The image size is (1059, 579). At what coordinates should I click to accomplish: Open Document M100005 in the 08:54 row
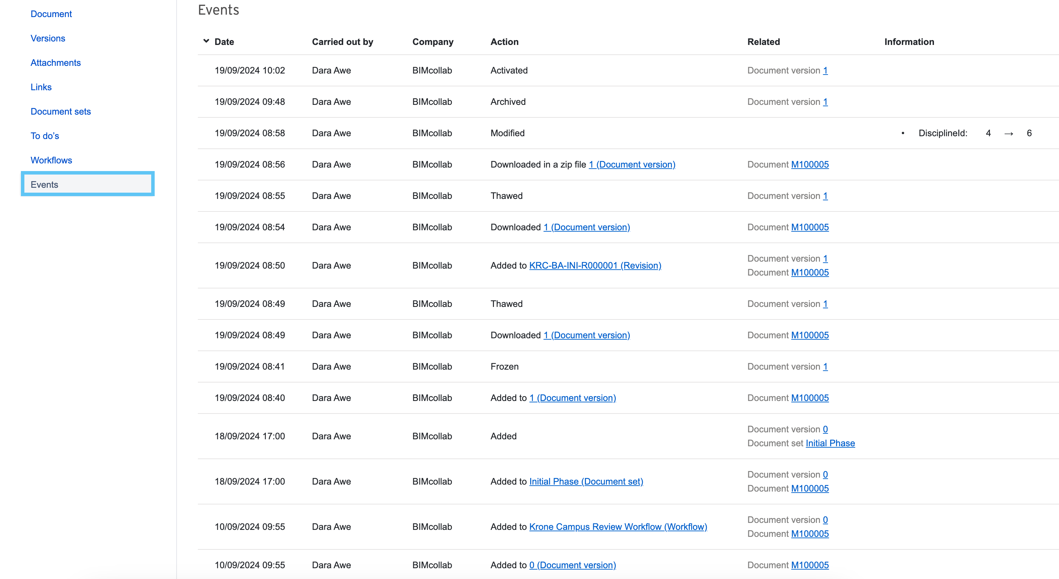click(810, 227)
